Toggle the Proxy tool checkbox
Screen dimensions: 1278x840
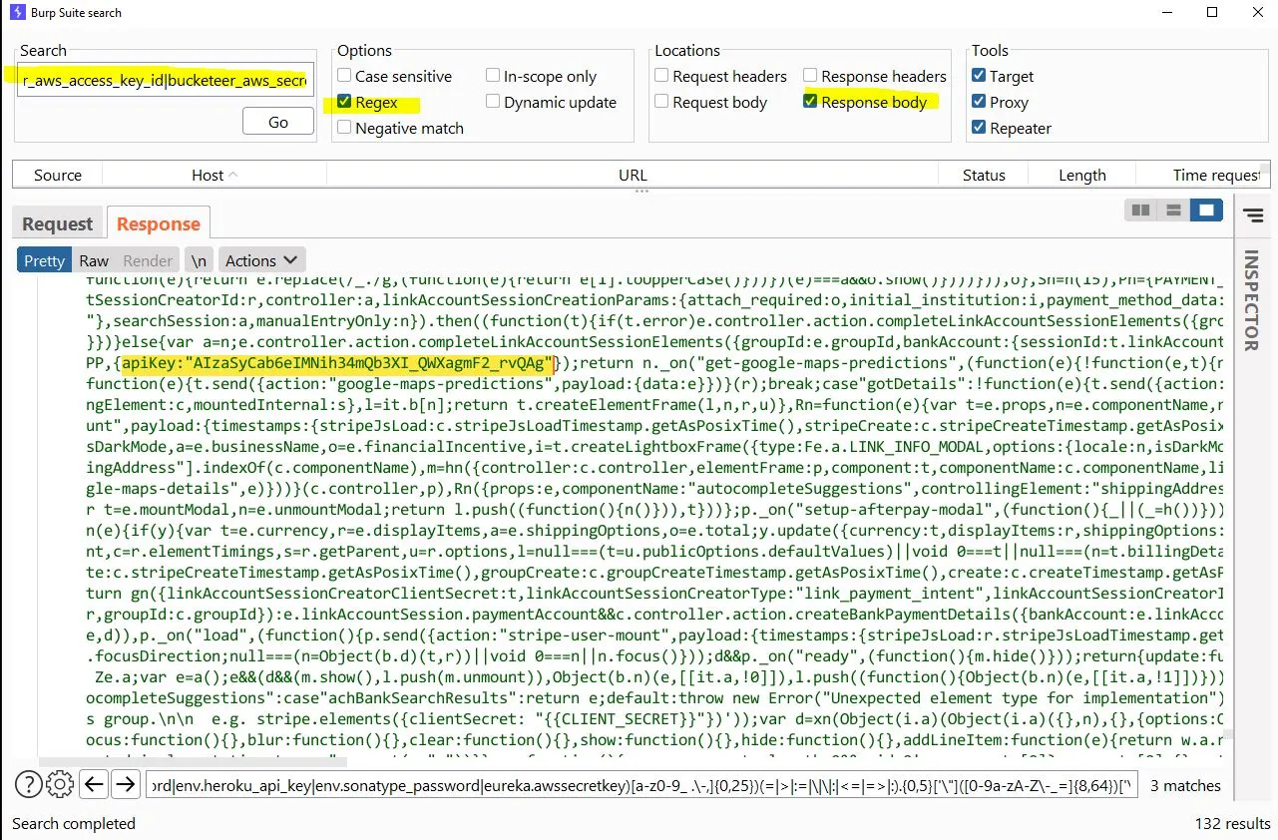pos(979,102)
